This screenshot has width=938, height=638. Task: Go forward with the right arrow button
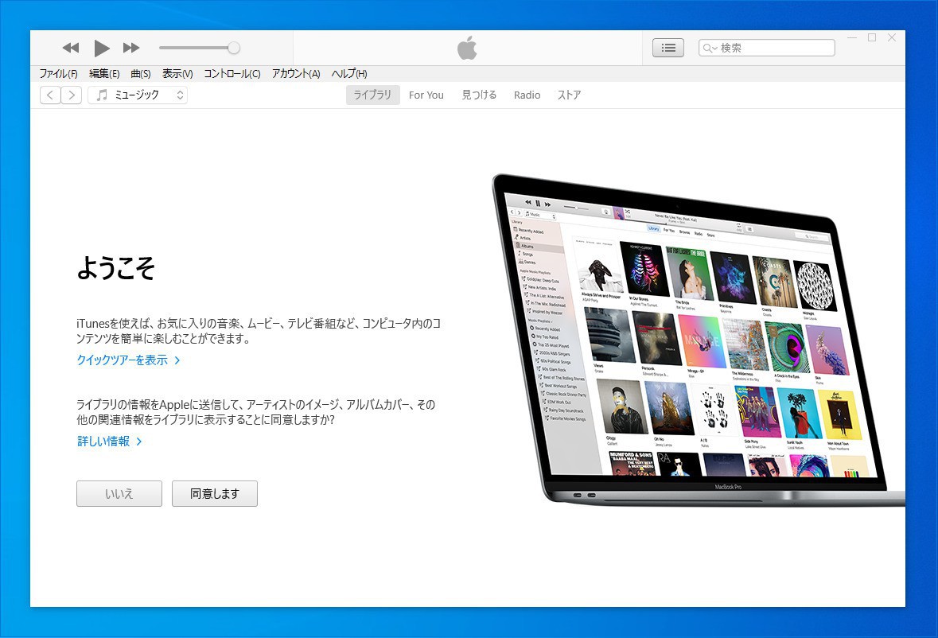pyautogui.click(x=72, y=95)
